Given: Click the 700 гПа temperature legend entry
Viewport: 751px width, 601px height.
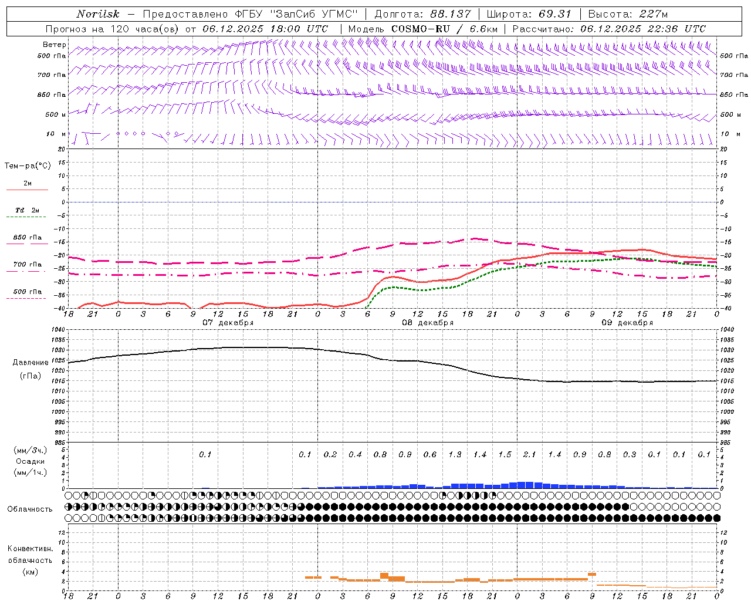Looking at the screenshot, I should (x=28, y=265).
